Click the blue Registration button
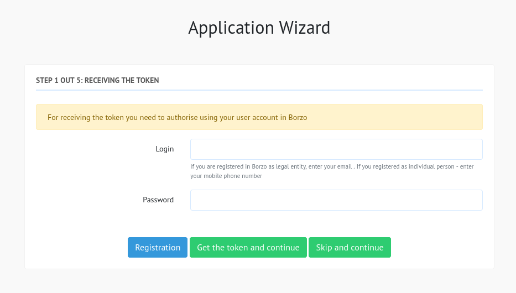The width and height of the screenshot is (516, 293). click(x=158, y=247)
